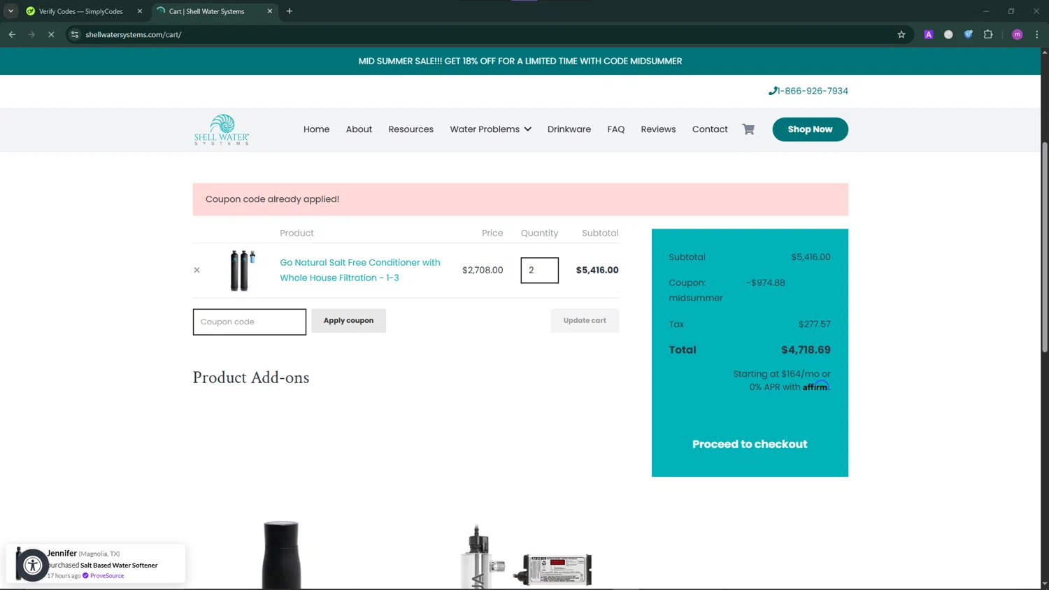
Task: Click the Shop Now button
Action: (810, 129)
